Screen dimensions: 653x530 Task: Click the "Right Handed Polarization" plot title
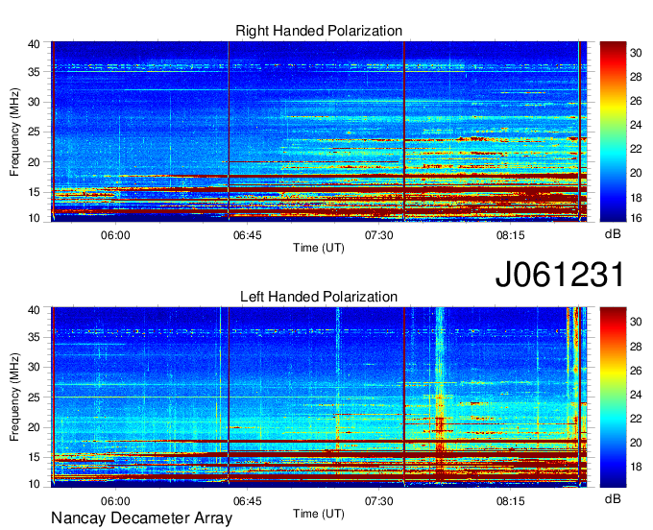319,31
